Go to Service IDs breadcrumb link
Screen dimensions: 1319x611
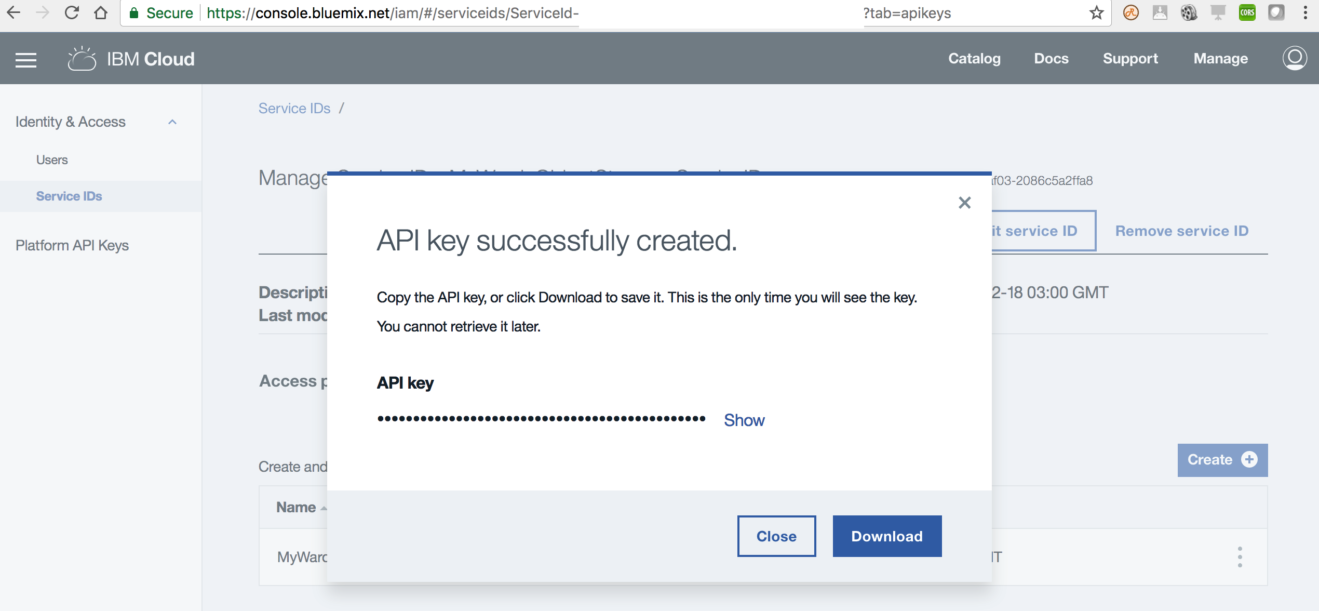[294, 108]
